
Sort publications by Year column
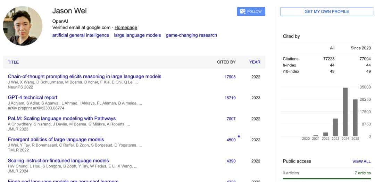255,62
